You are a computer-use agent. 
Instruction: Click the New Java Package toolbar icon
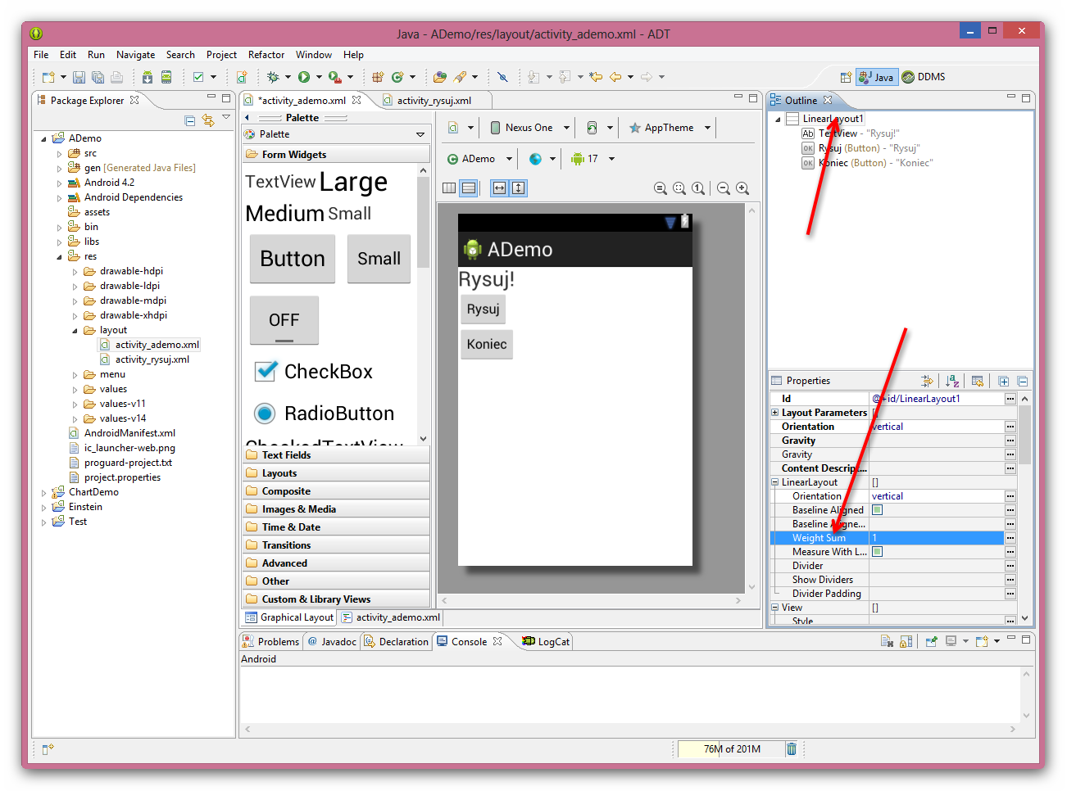[378, 77]
